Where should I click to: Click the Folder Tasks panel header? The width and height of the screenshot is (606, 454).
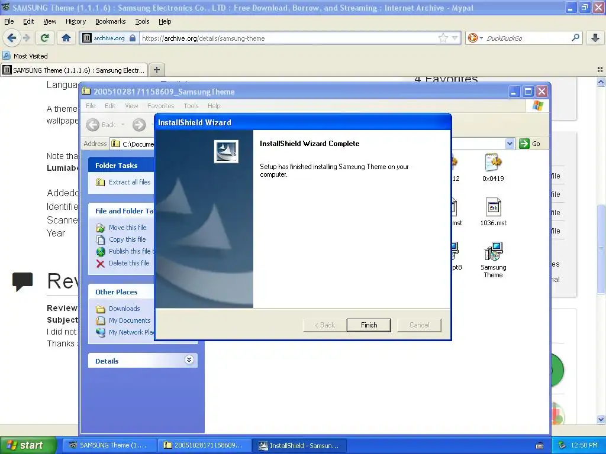(x=121, y=166)
